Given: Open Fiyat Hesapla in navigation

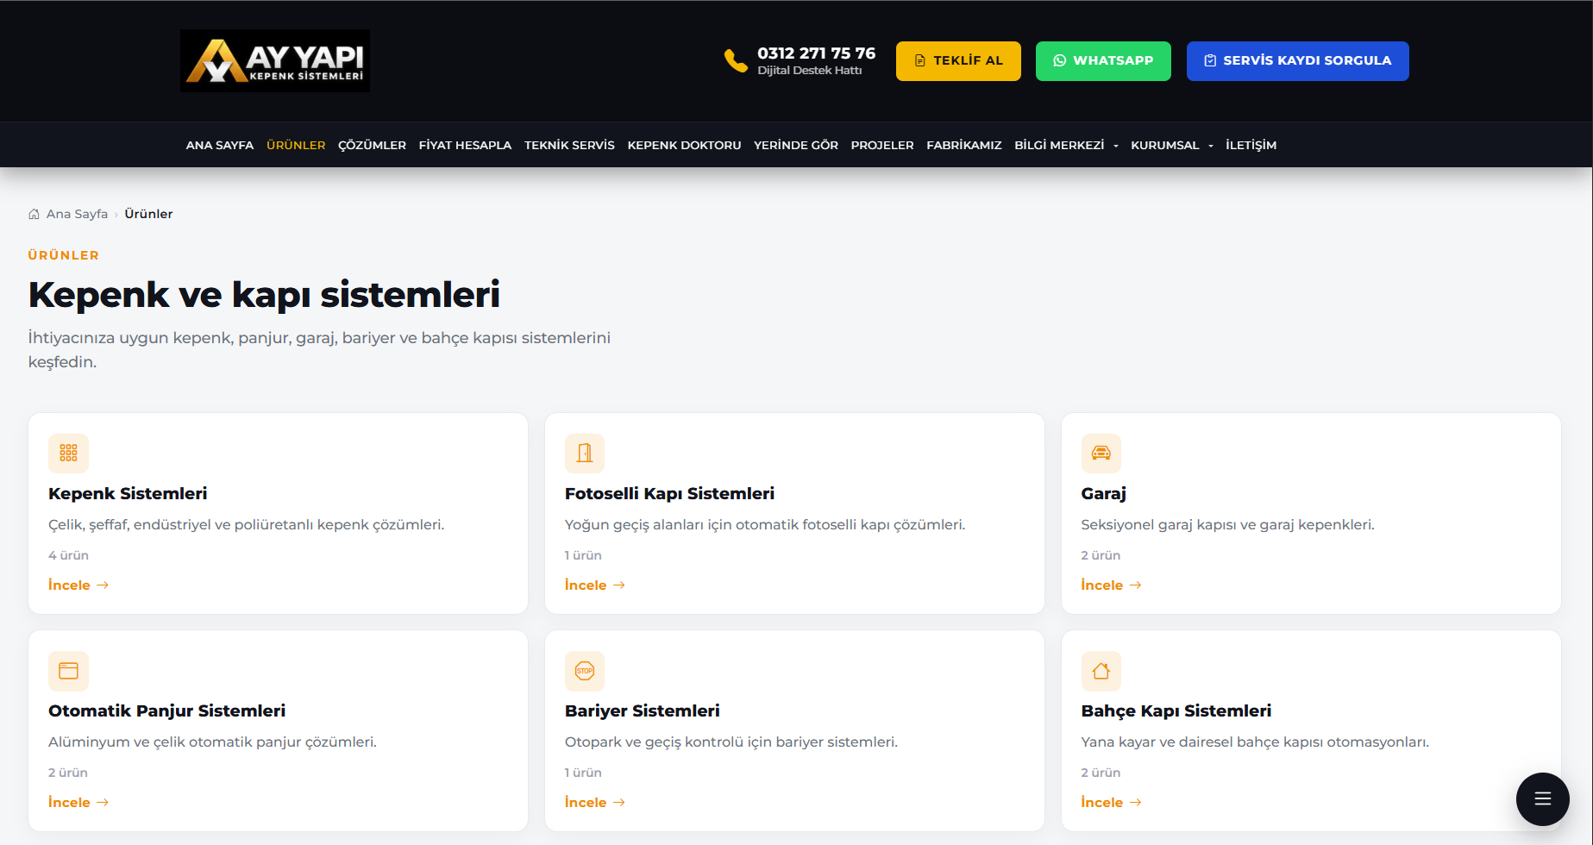Looking at the screenshot, I should coord(465,145).
